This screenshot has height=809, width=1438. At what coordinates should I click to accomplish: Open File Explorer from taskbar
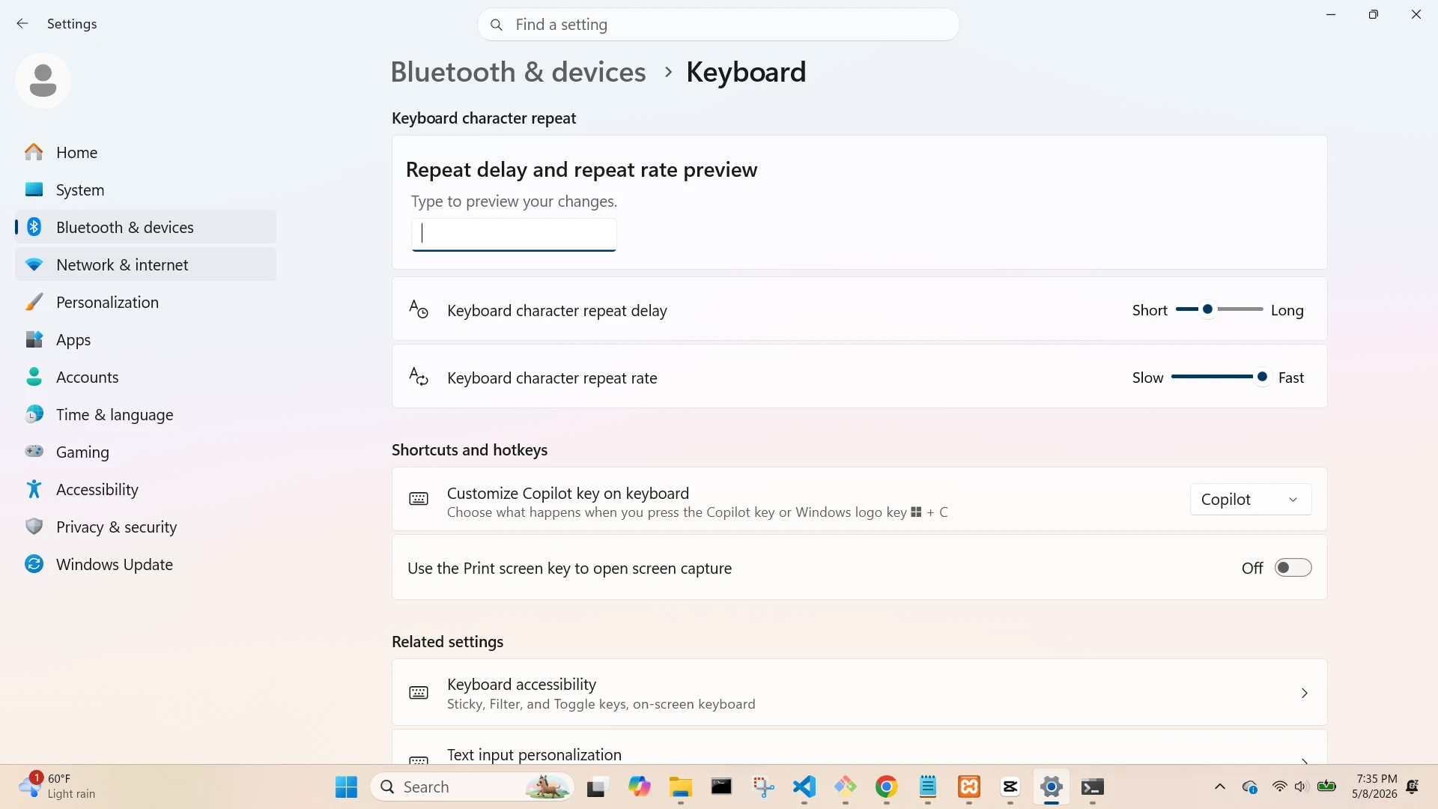pos(680,787)
